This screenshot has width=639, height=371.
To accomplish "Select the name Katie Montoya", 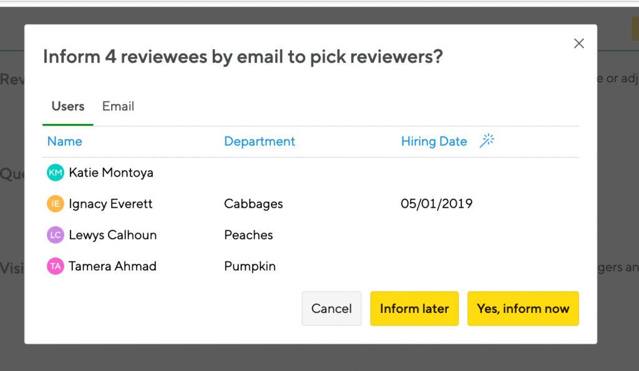I will pyautogui.click(x=111, y=173).
